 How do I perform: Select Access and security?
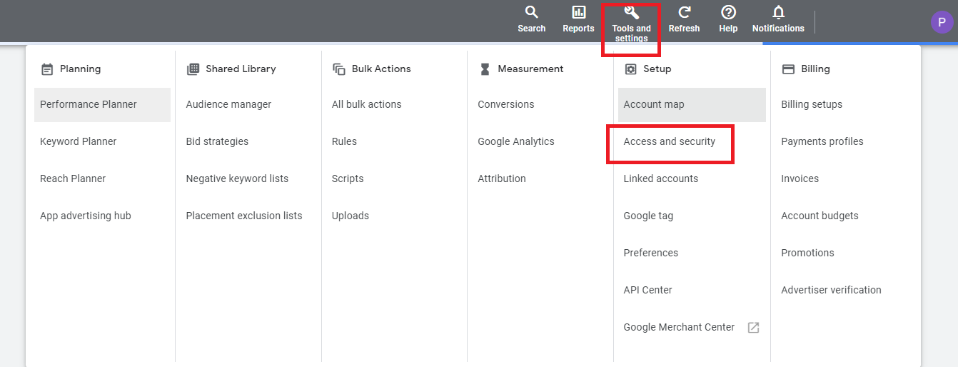(x=670, y=141)
